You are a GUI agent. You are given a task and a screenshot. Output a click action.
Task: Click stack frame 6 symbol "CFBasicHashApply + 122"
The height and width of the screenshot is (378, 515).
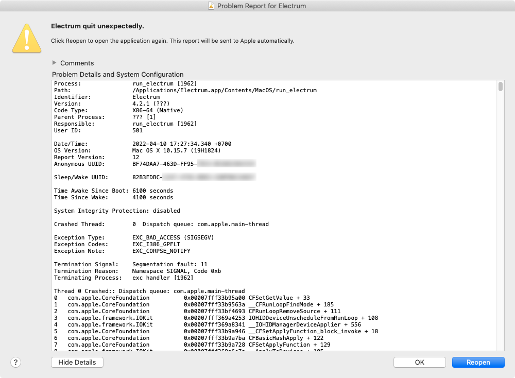coord(286,338)
